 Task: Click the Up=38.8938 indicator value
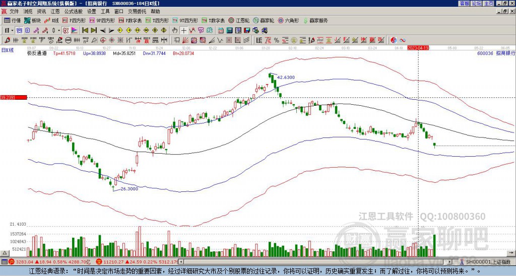pos(94,53)
